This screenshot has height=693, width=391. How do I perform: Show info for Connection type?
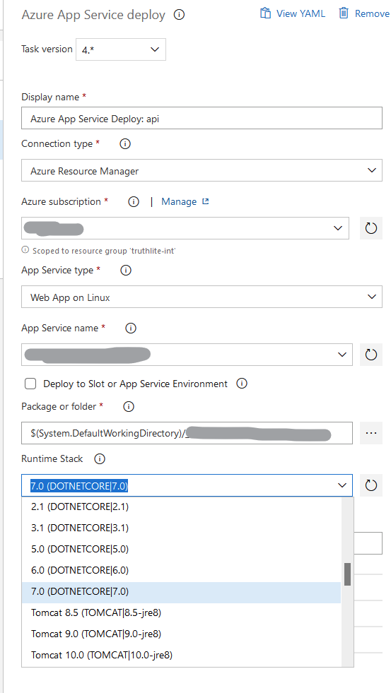[x=125, y=144]
